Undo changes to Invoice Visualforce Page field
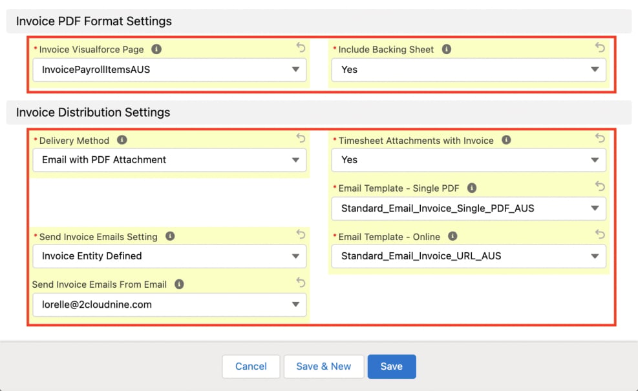 (301, 48)
